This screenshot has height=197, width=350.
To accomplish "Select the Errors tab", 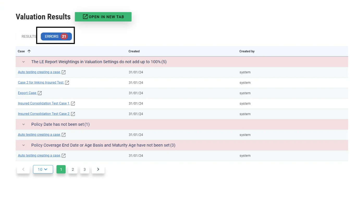I will [56, 36].
